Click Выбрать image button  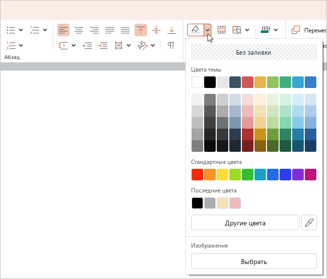(254, 261)
